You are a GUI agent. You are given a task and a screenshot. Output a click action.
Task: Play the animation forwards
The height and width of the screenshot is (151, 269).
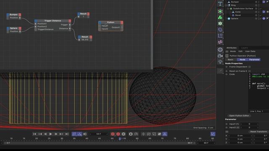[50, 134]
